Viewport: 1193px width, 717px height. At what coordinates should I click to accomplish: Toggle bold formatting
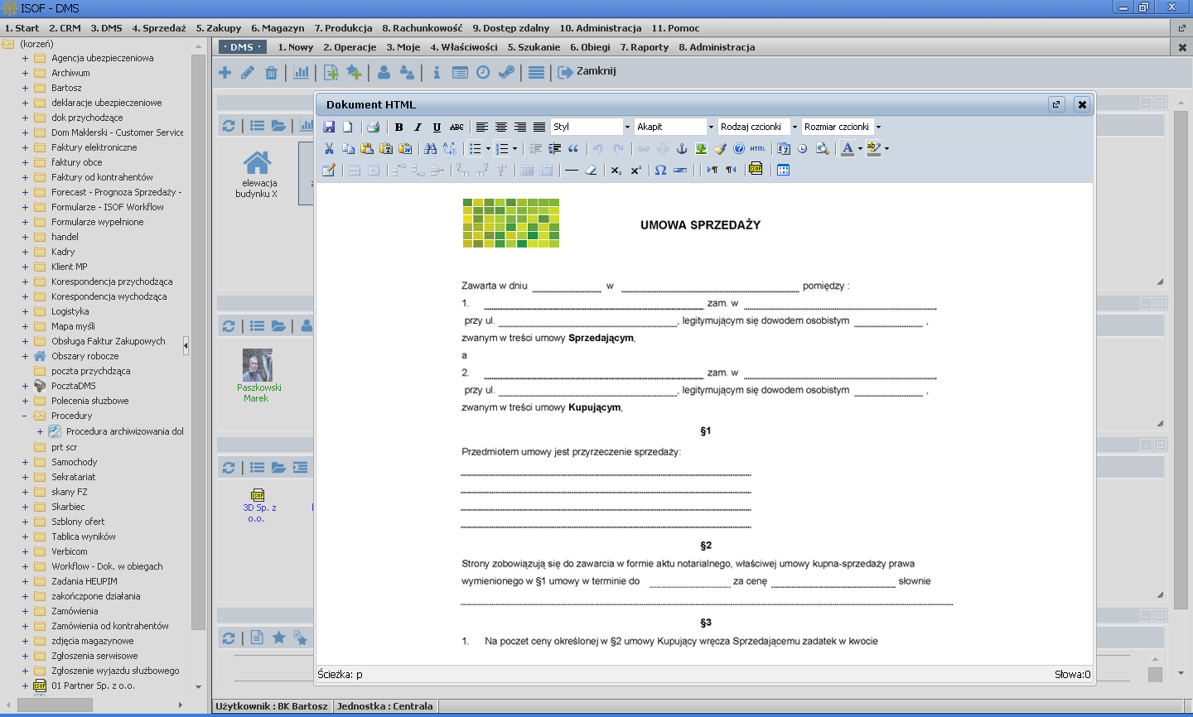(x=398, y=127)
